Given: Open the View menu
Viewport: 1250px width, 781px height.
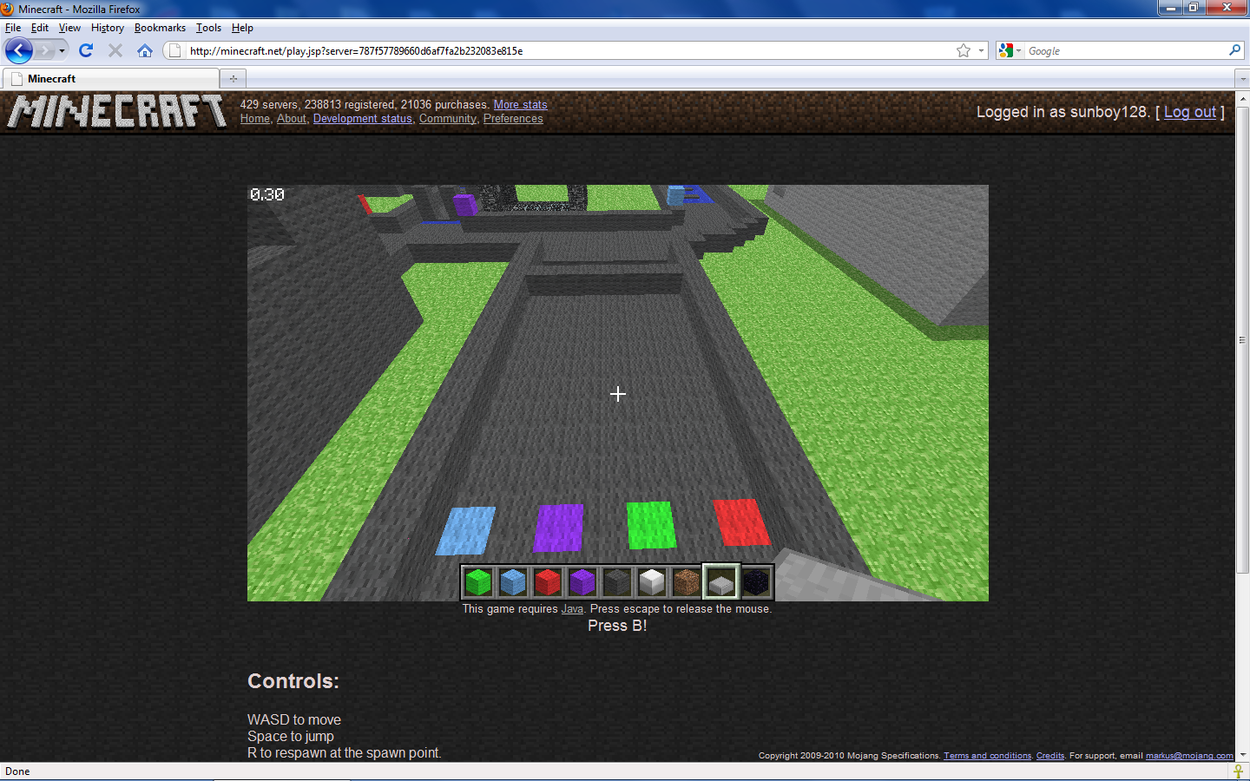Looking at the screenshot, I should [x=69, y=28].
